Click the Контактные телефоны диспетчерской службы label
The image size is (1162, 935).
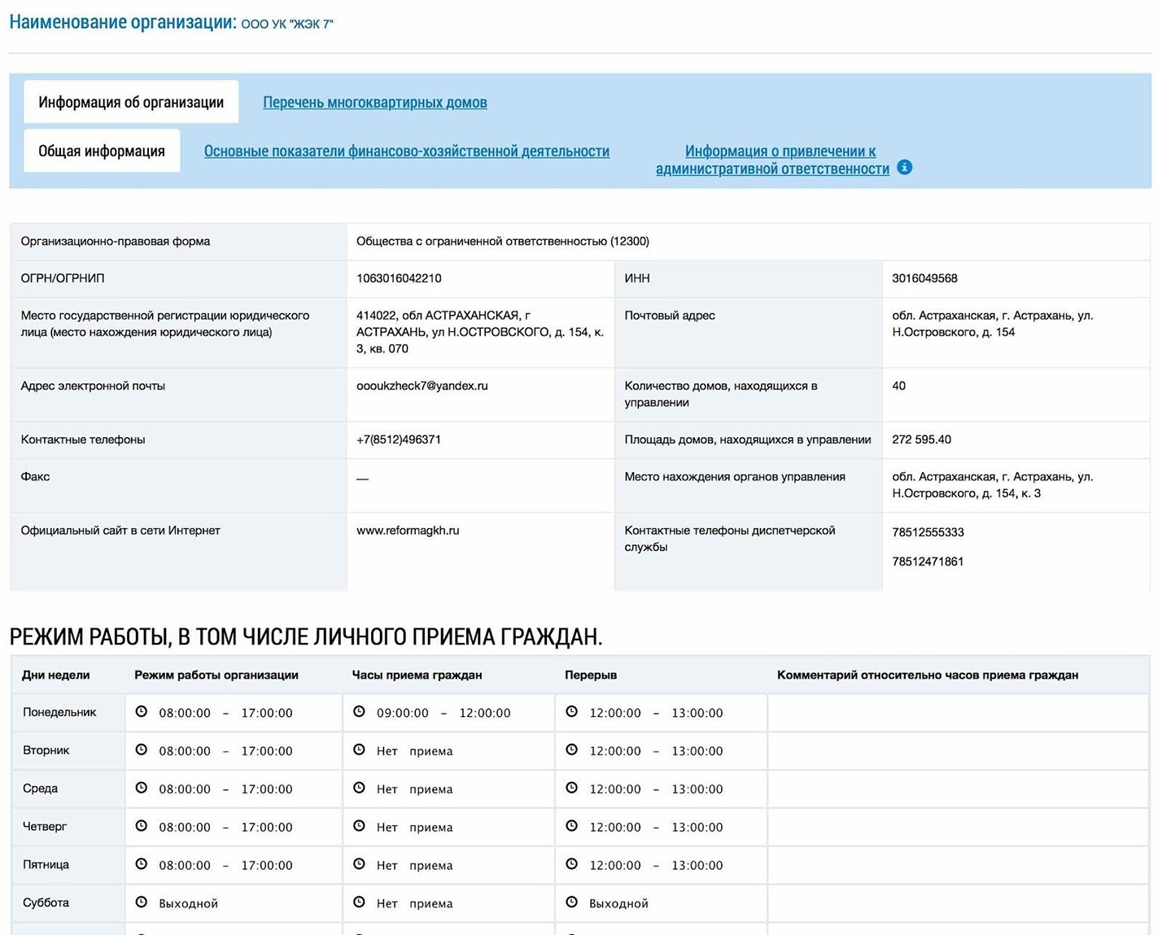pyautogui.click(x=730, y=539)
